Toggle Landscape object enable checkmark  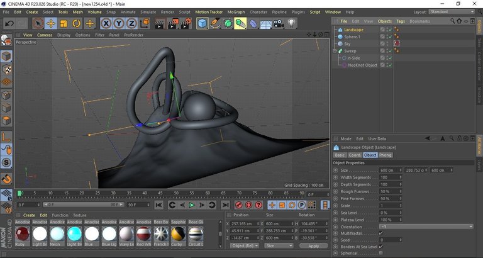(x=391, y=30)
